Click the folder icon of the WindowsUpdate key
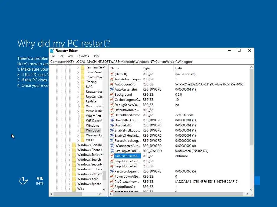277x207 pixels. (74, 184)
